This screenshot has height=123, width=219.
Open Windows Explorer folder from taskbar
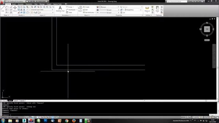point(10,121)
